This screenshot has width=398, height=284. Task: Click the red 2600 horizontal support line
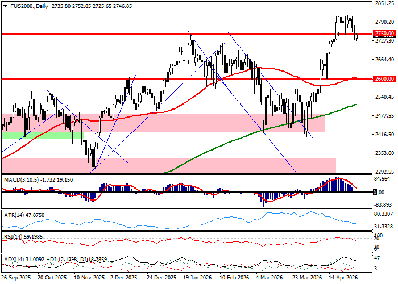pos(171,79)
